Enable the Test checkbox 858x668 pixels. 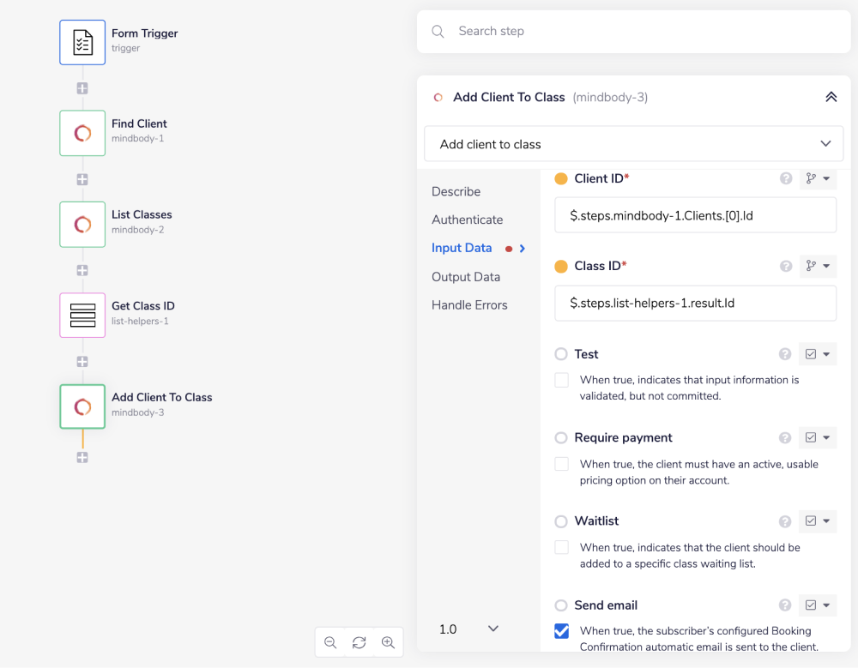562,380
